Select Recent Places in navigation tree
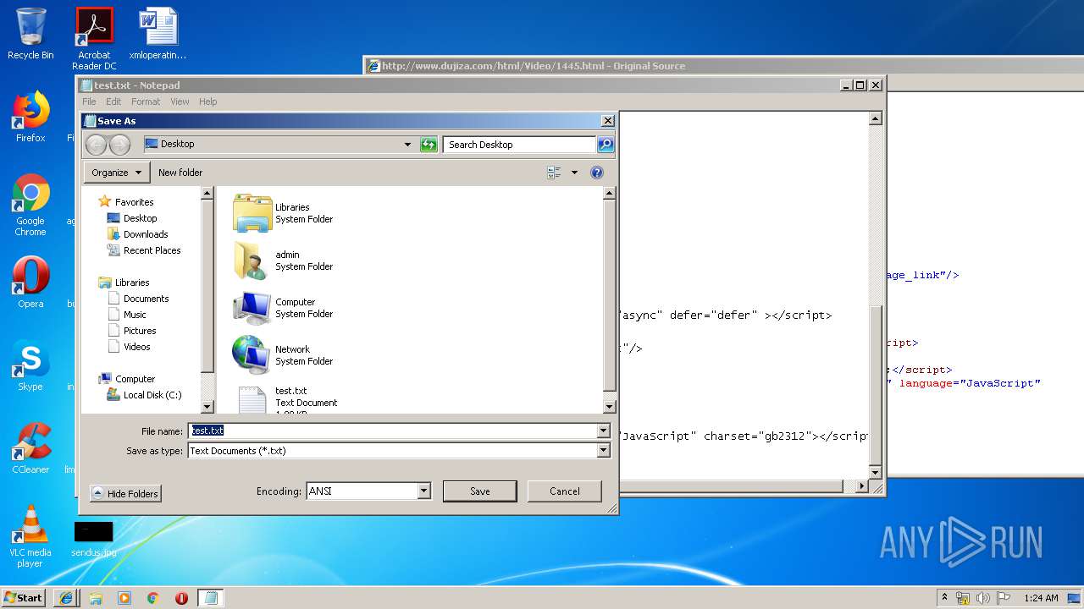Image resolution: width=1084 pixels, height=609 pixels. tap(144, 250)
